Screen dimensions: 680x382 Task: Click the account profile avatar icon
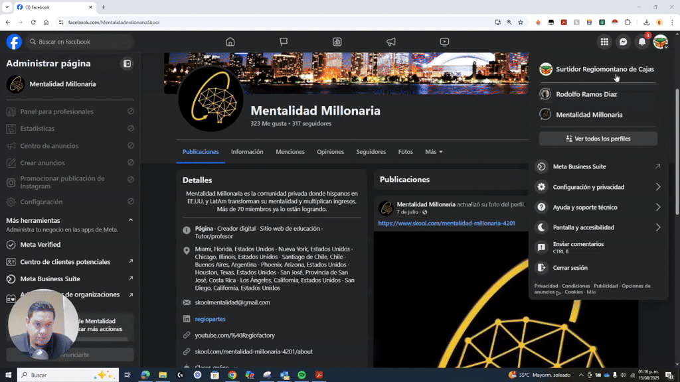(x=661, y=42)
